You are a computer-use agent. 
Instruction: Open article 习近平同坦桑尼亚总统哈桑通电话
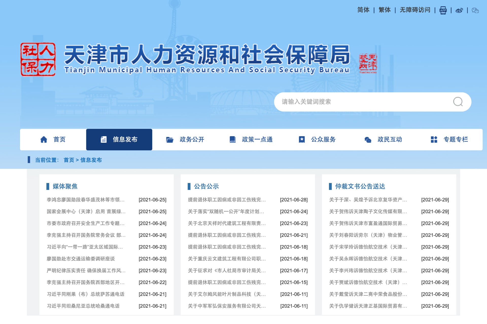coord(83,306)
